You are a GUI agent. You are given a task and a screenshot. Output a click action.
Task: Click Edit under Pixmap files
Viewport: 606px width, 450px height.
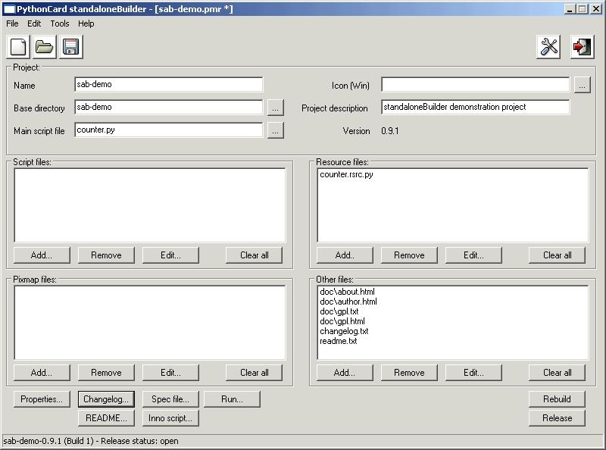pyautogui.click(x=171, y=373)
